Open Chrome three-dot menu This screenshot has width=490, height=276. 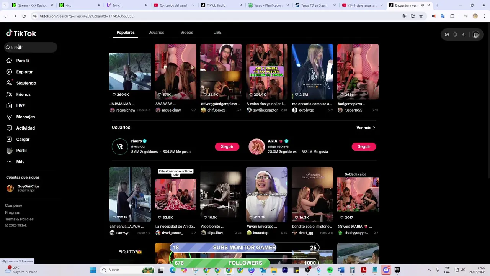(x=484, y=16)
